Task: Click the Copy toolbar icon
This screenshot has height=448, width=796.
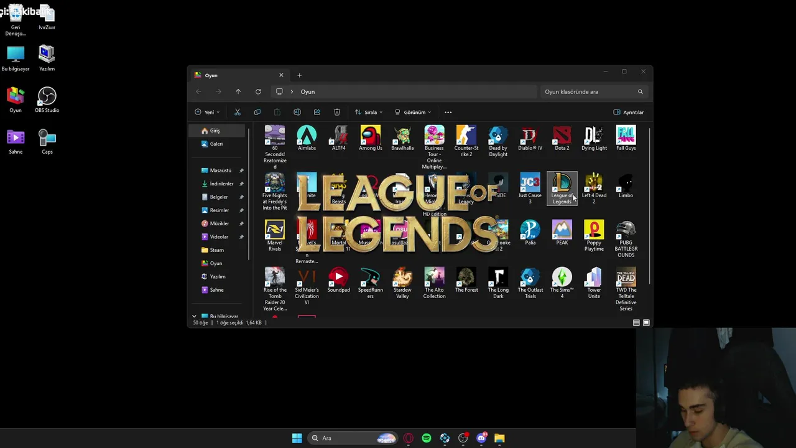Action: point(257,112)
